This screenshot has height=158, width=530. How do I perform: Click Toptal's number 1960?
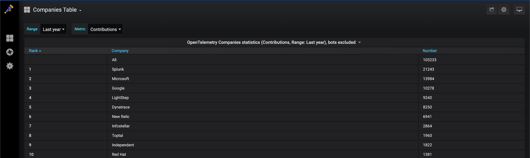[x=428, y=136]
